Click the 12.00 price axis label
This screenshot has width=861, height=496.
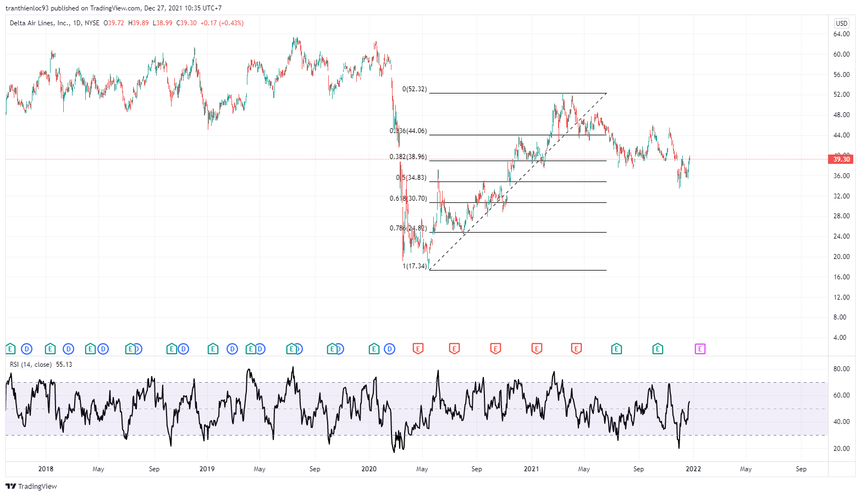point(841,297)
